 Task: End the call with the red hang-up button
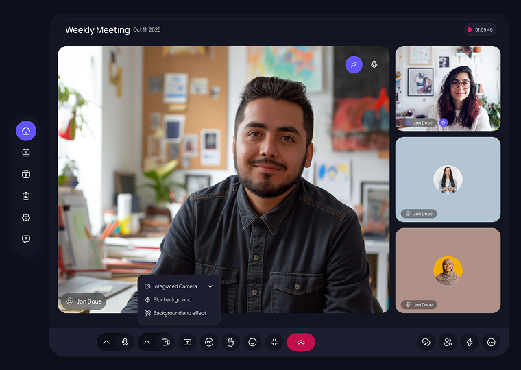click(x=301, y=342)
